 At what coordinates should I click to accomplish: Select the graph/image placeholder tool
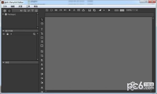42,38
